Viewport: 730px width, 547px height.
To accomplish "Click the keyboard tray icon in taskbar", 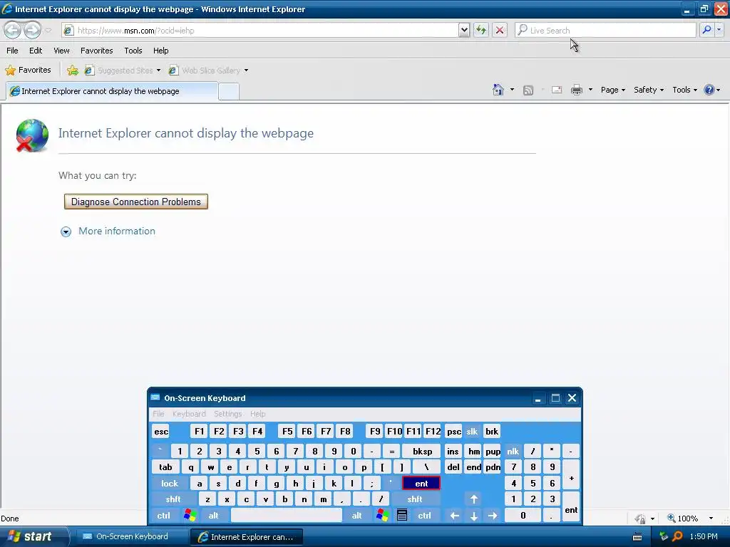I will click(637, 537).
